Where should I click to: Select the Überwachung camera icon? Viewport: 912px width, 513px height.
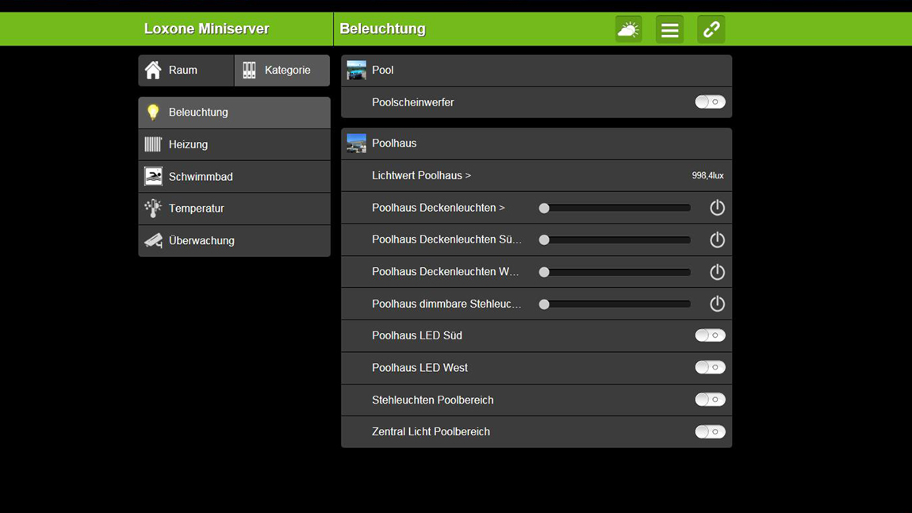pos(153,240)
